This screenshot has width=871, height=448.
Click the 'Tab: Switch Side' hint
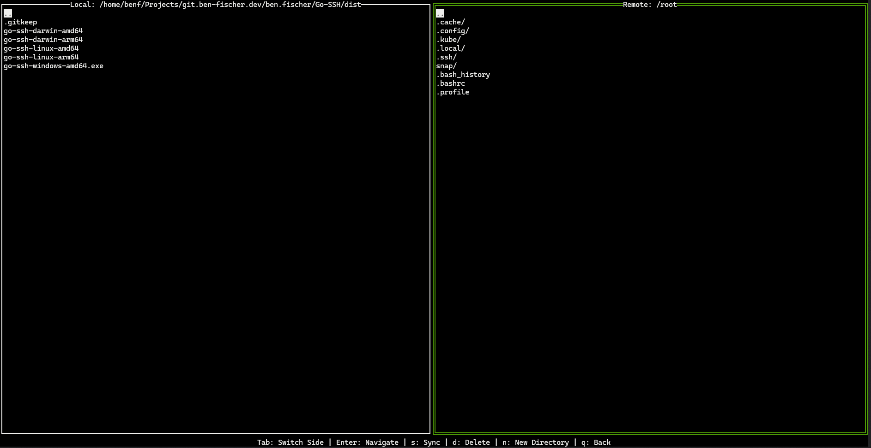[290, 442]
